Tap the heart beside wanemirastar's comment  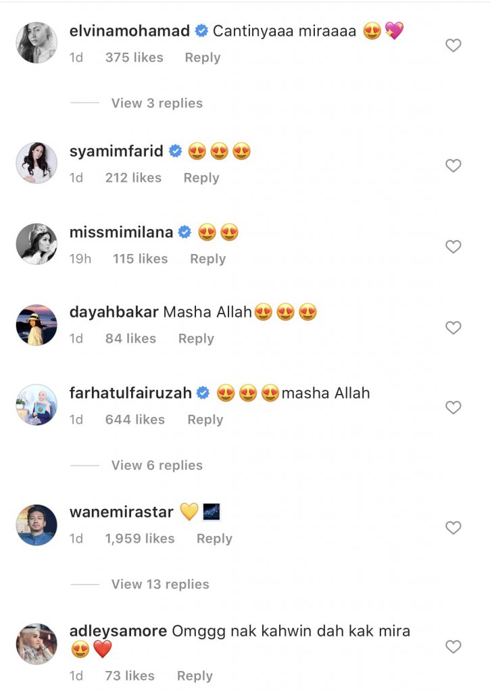tap(453, 527)
